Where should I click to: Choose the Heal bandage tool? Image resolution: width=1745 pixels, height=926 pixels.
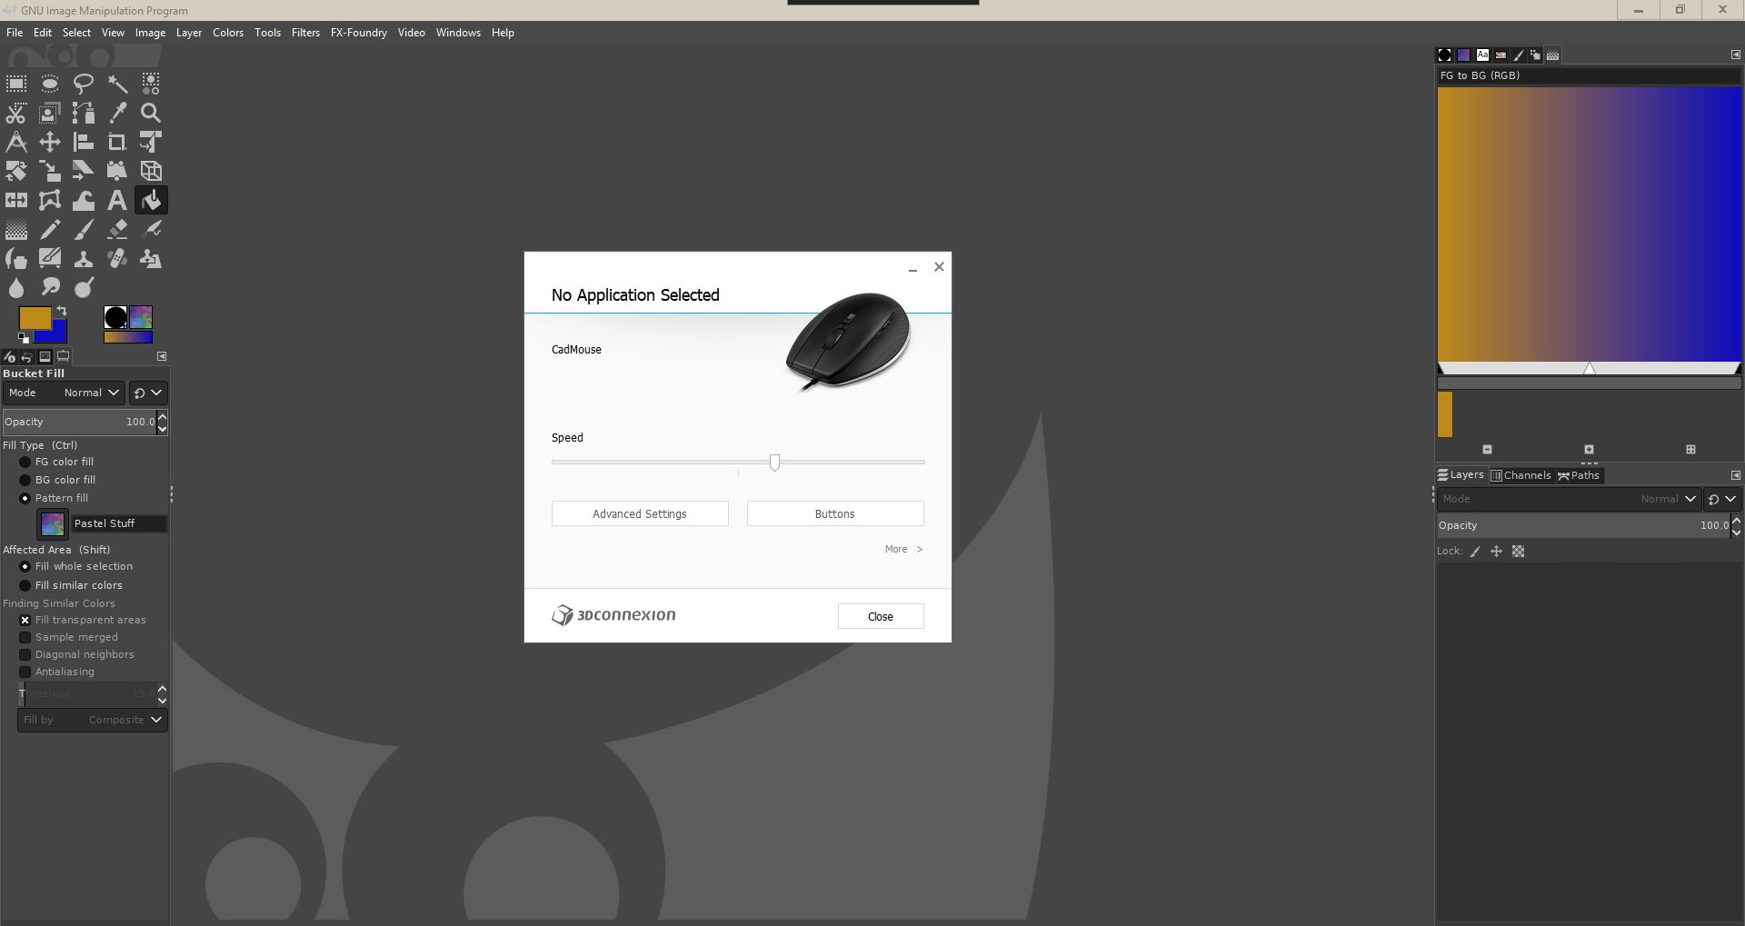coord(117,259)
